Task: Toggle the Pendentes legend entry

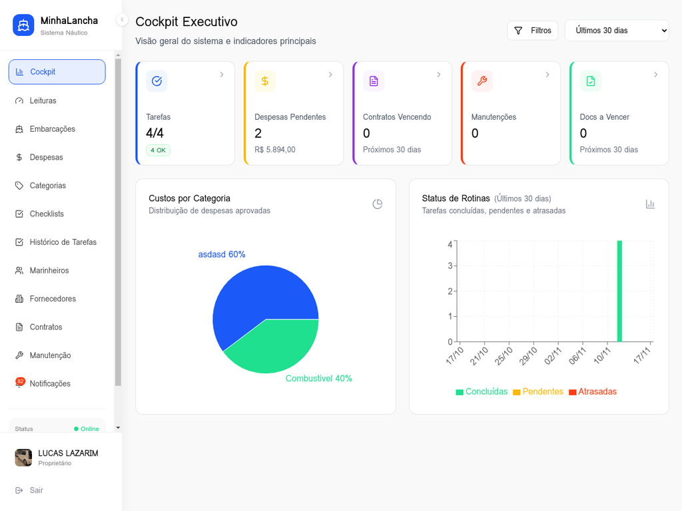Action: [x=538, y=392]
